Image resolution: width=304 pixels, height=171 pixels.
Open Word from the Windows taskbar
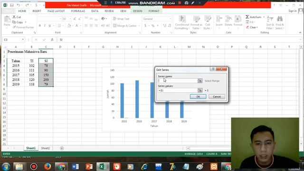coord(75,167)
